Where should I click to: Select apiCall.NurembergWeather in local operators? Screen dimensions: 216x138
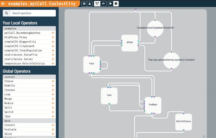(29, 33)
